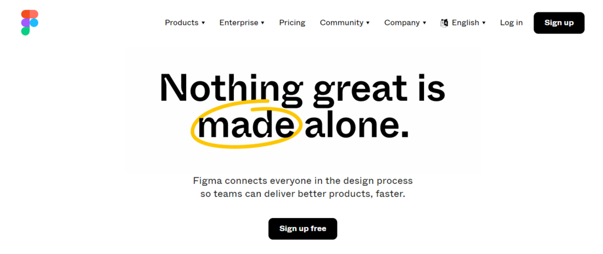The image size is (603, 254).
Task: Click the Log in link
Action: pos(511,23)
